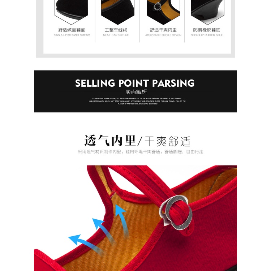Click the 干爽舒适 heading text
This screenshot has height=271, width=271.
click(x=167, y=141)
